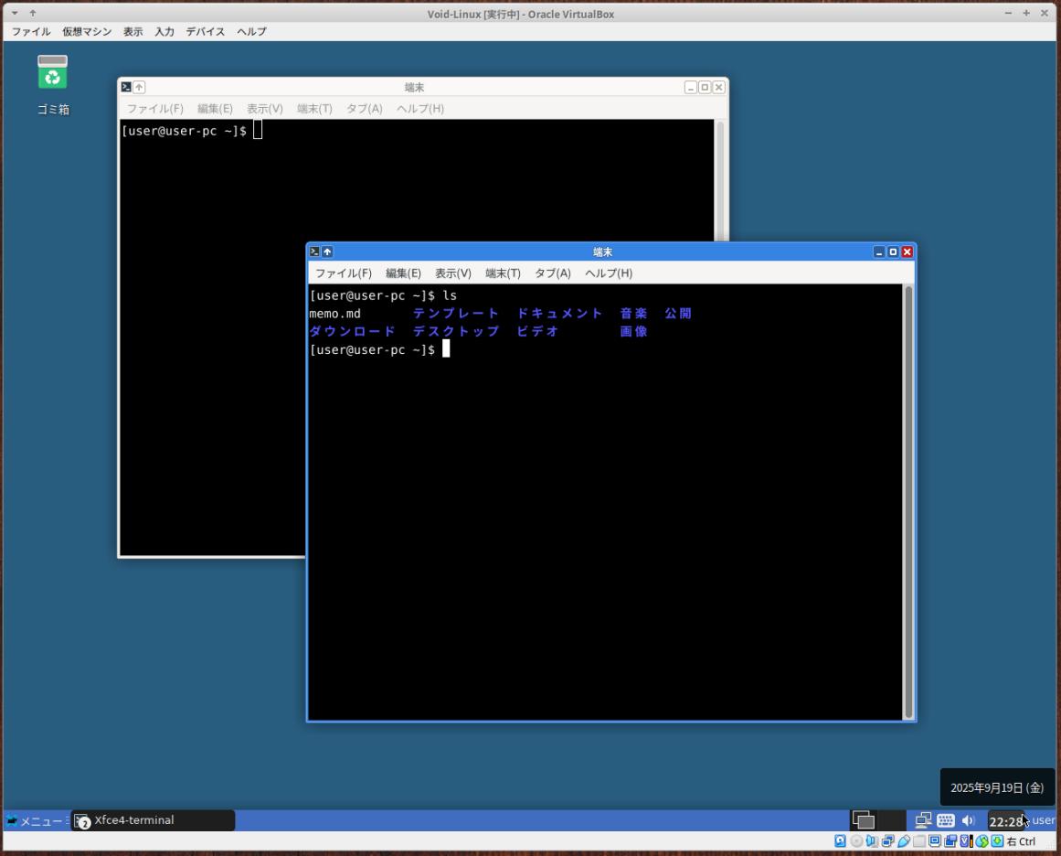
Task: Open the keyboard input method tray icon
Action: (x=946, y=820)
